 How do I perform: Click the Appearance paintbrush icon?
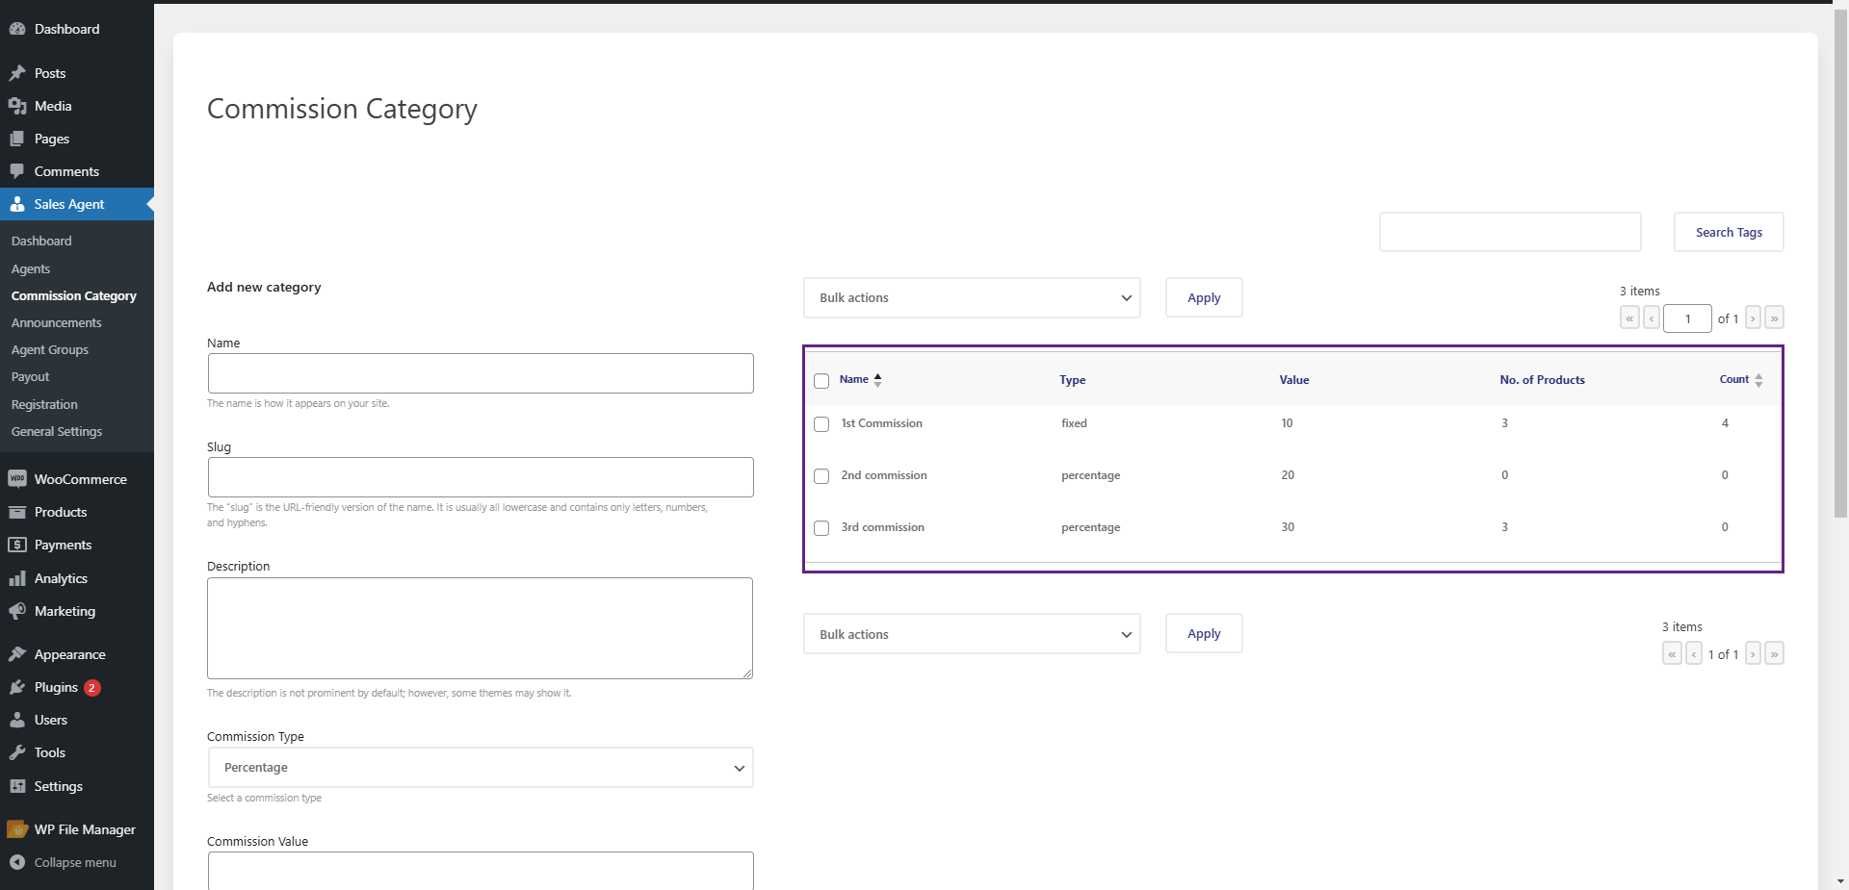pyautogui.click(x=17, y=654)
